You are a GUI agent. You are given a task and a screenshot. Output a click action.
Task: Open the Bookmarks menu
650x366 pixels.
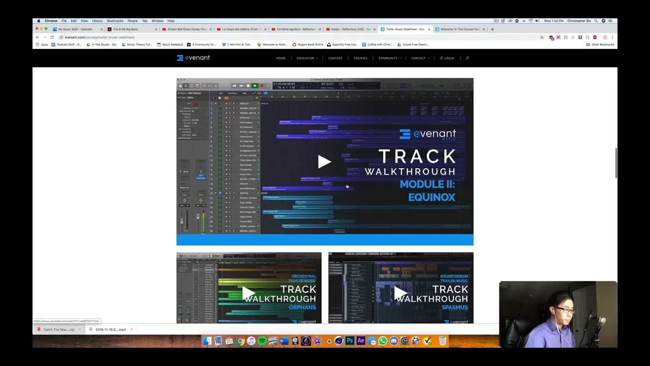115,21
